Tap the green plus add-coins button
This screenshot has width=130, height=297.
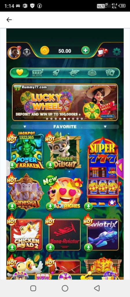tap(86, 50)
